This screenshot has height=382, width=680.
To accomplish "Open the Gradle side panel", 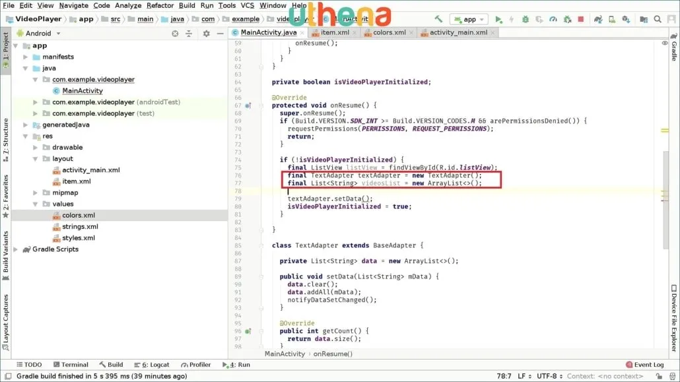I will coord(674,47).
